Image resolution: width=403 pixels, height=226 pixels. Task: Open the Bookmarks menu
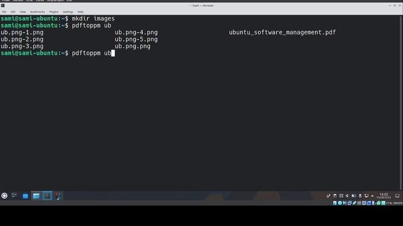pos(38,12)
